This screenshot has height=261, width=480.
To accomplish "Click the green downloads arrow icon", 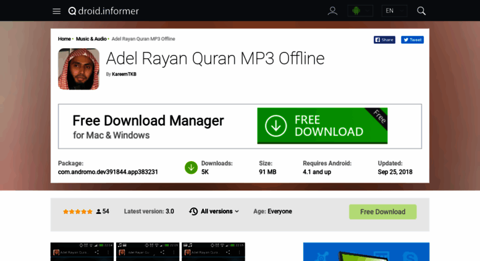I will 191,167.
